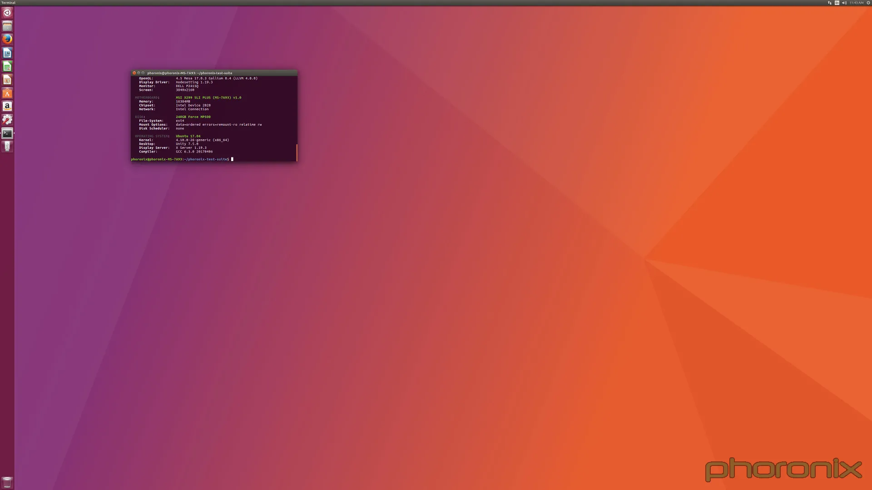This screenshot has height=490, width=872.
Task: Click the 'DELL P2415Q' monitor value
Action: [187, 86]
